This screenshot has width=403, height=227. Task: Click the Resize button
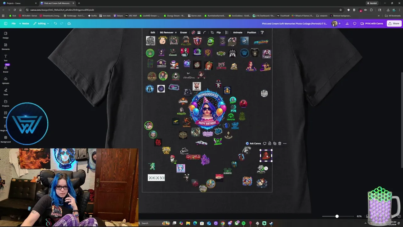[24, 23]
